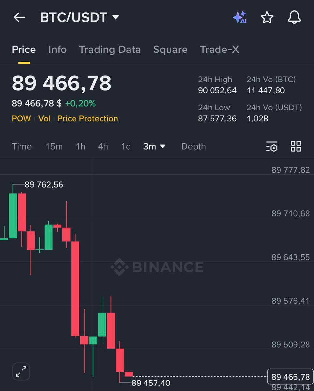Open the Trade-X section

(219, 50)
